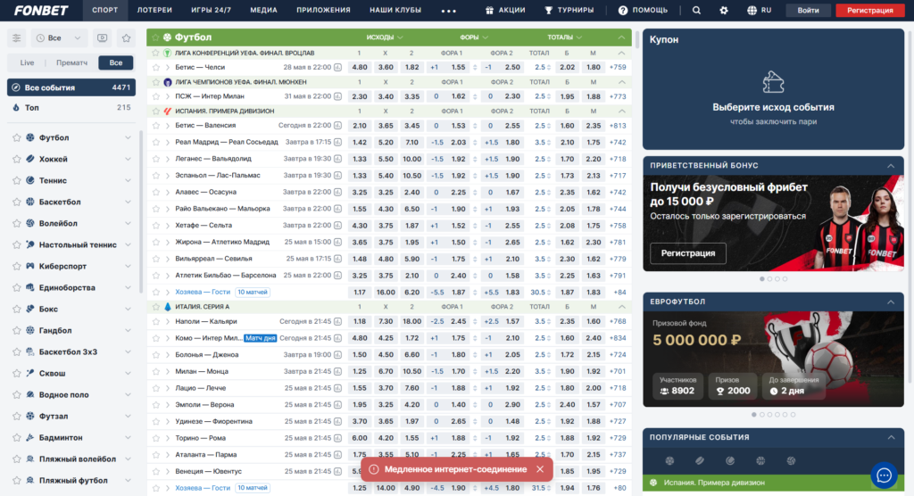Open Игры 24/7 menu item
Viewport: 914px width, 496px height.
211,10
